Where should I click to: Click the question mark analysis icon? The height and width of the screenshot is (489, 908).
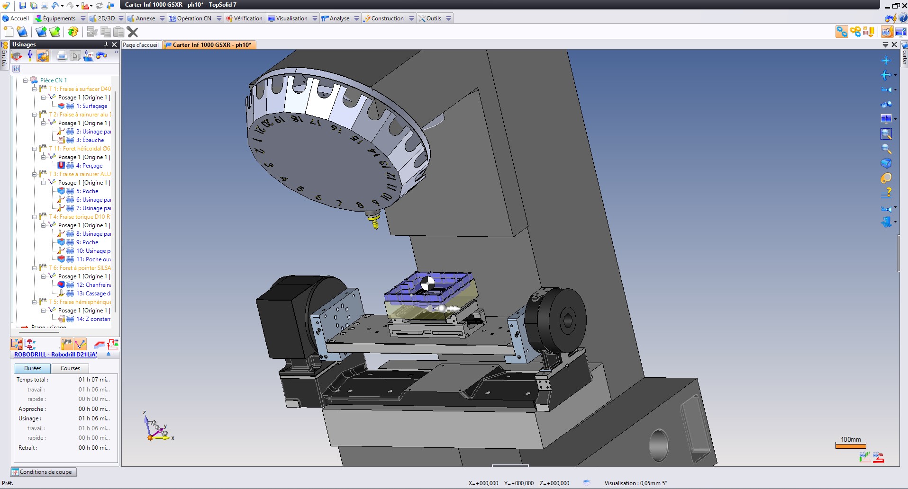coord(886,193)
